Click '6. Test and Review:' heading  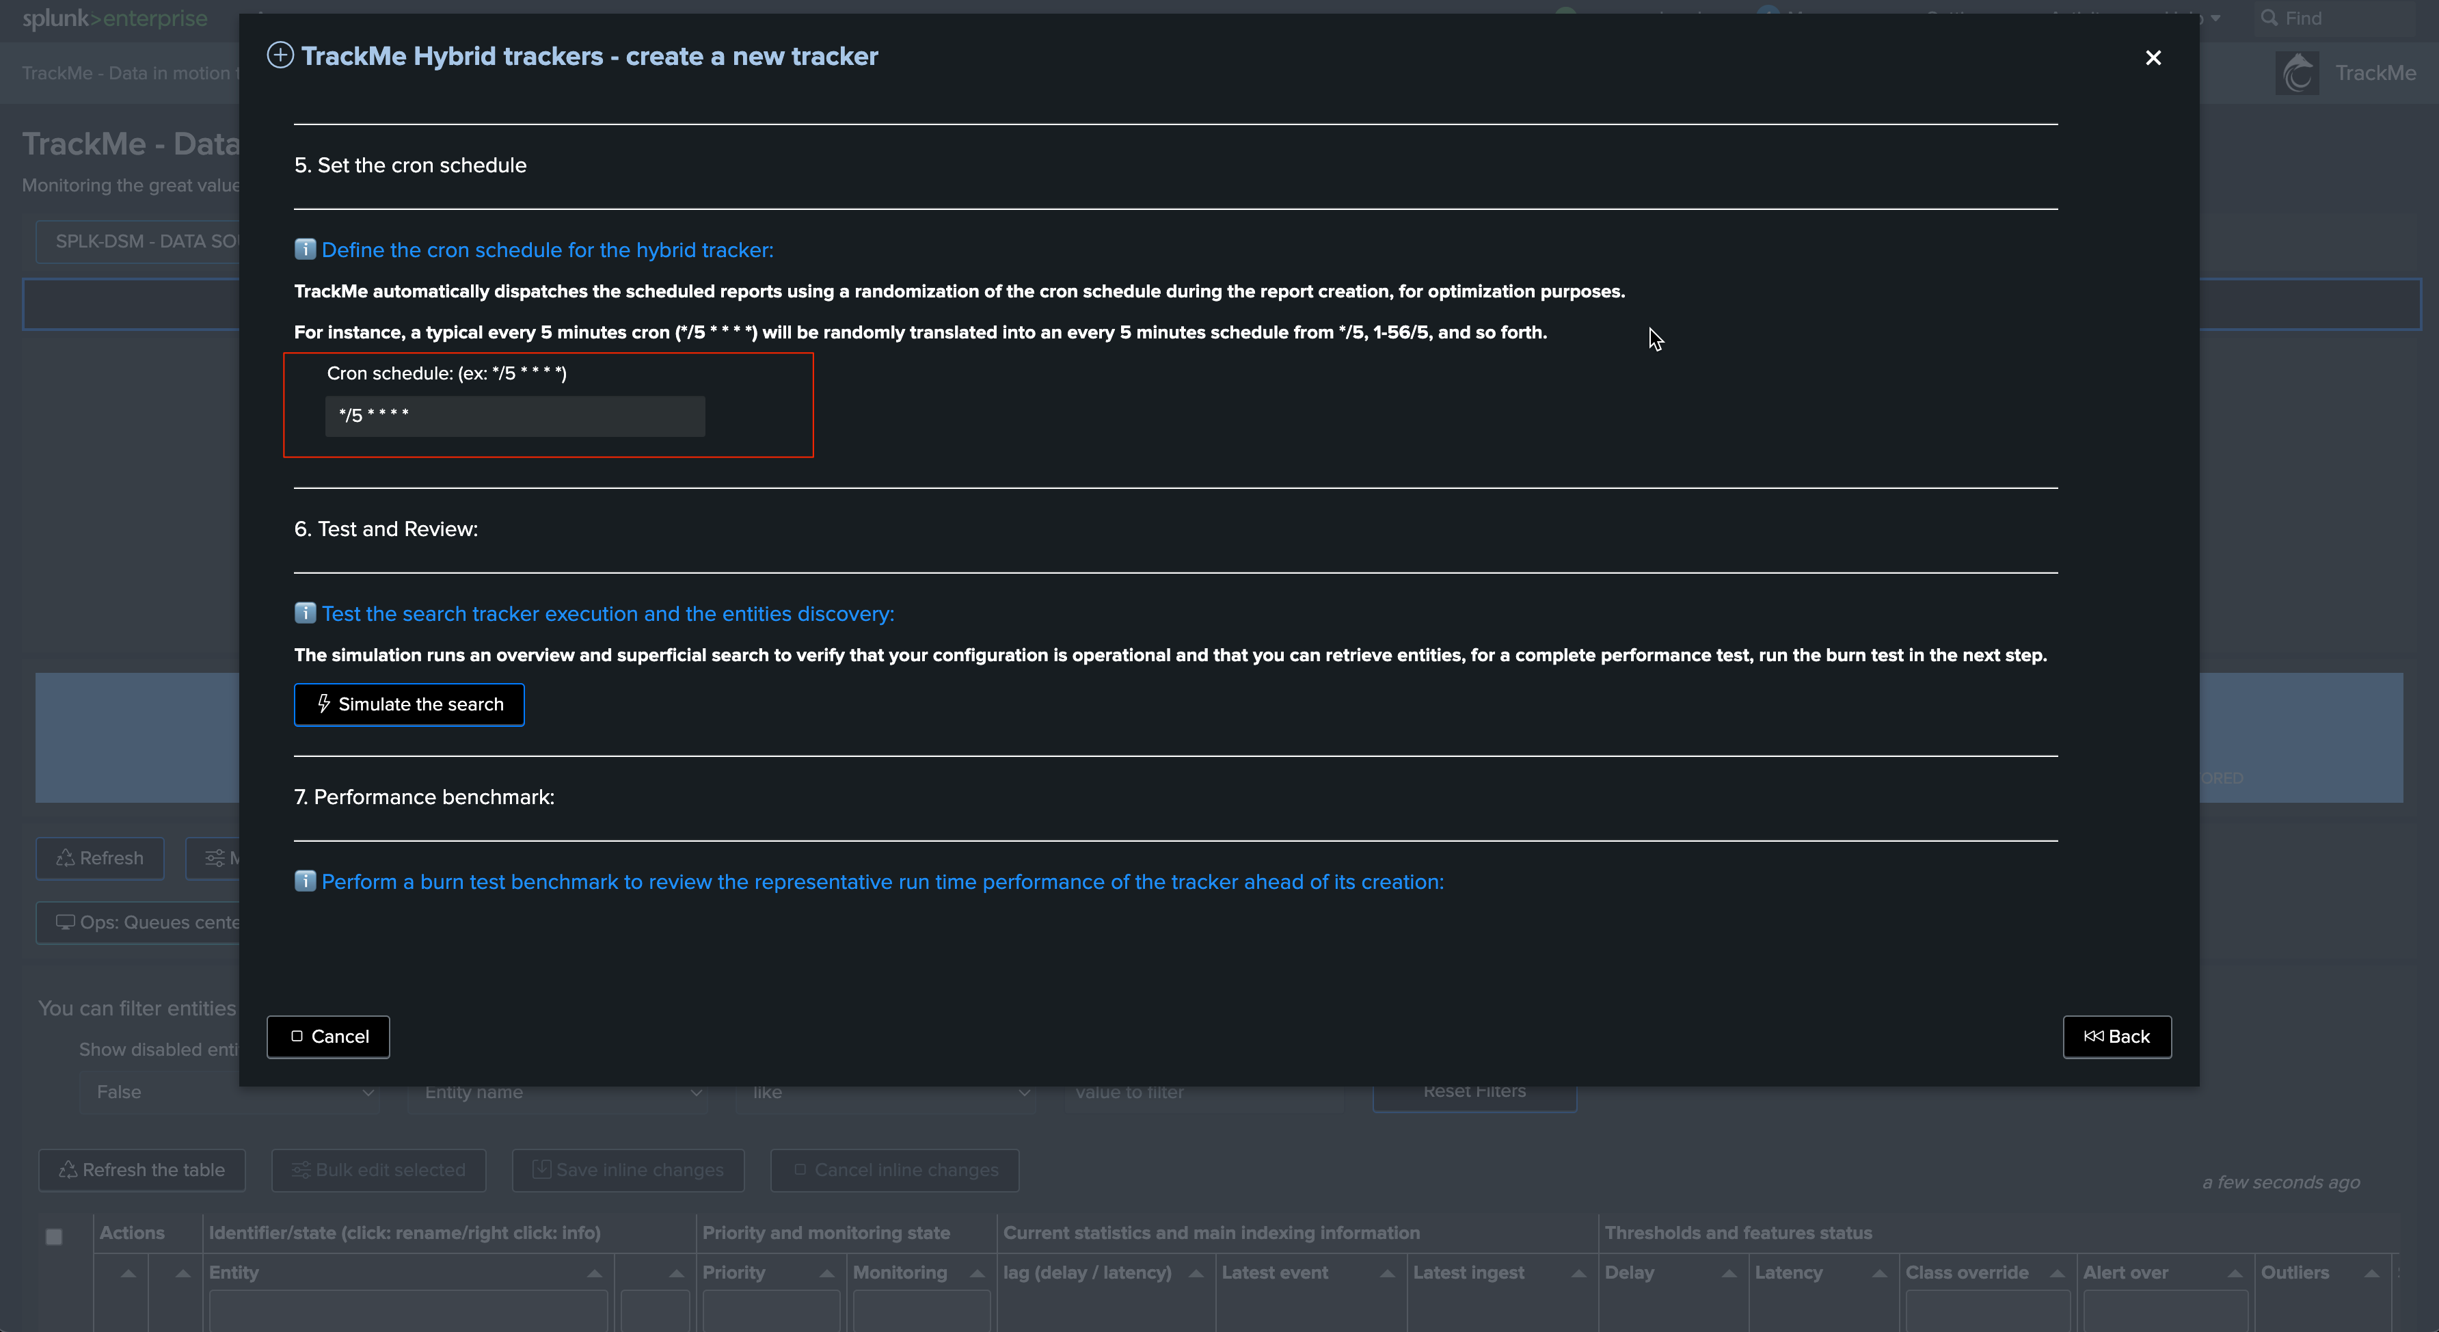[x=386, y=529]
